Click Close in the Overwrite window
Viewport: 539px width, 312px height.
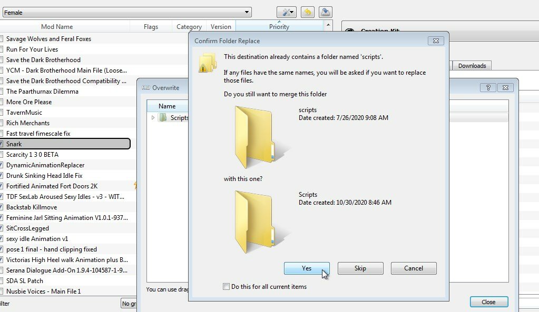point(488,302)
